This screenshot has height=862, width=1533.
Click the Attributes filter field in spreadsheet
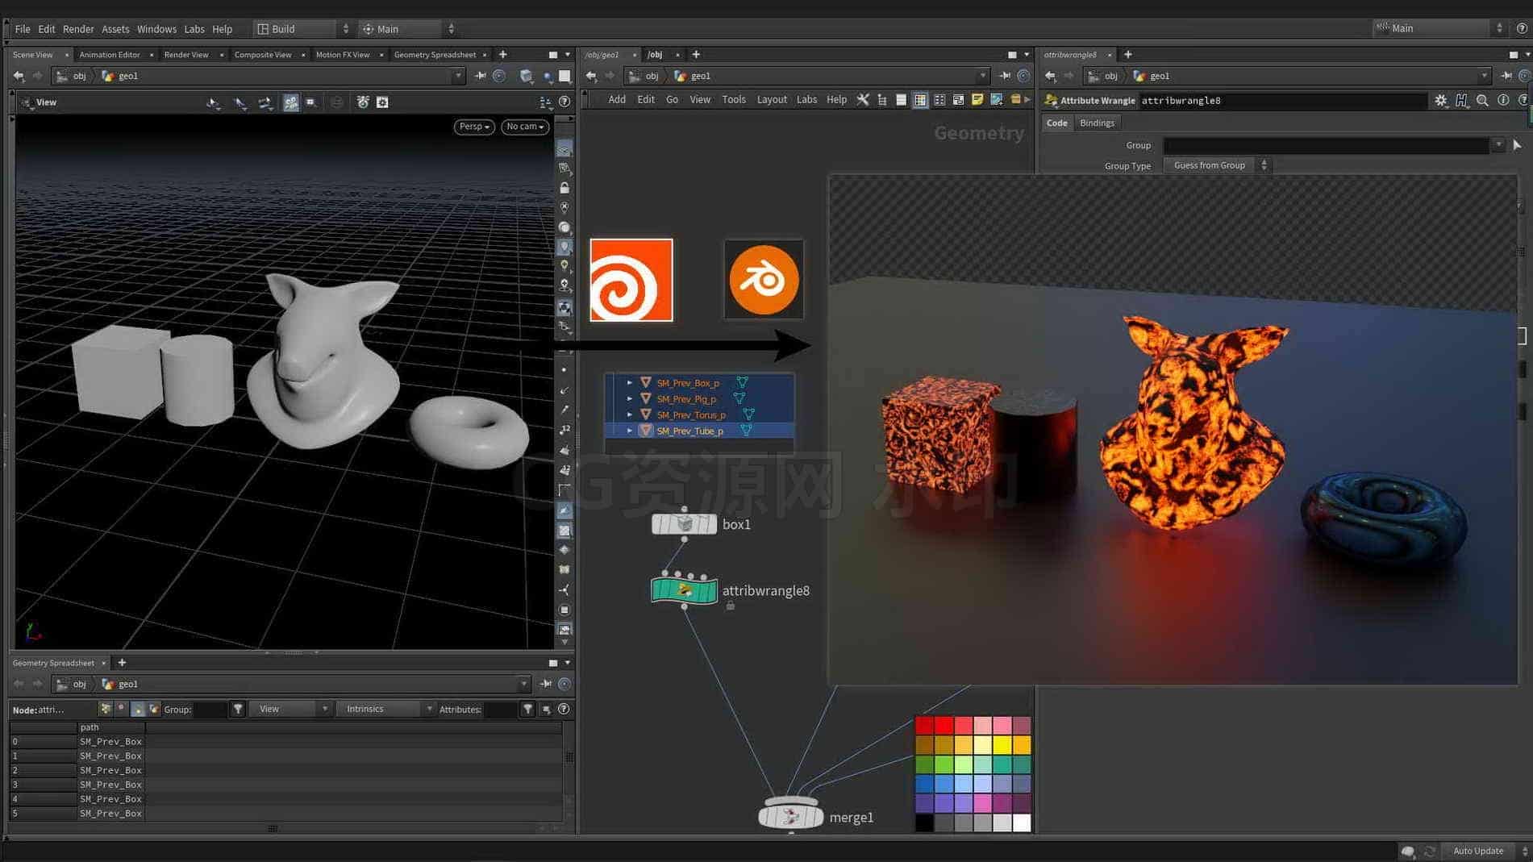click(500, 709)
